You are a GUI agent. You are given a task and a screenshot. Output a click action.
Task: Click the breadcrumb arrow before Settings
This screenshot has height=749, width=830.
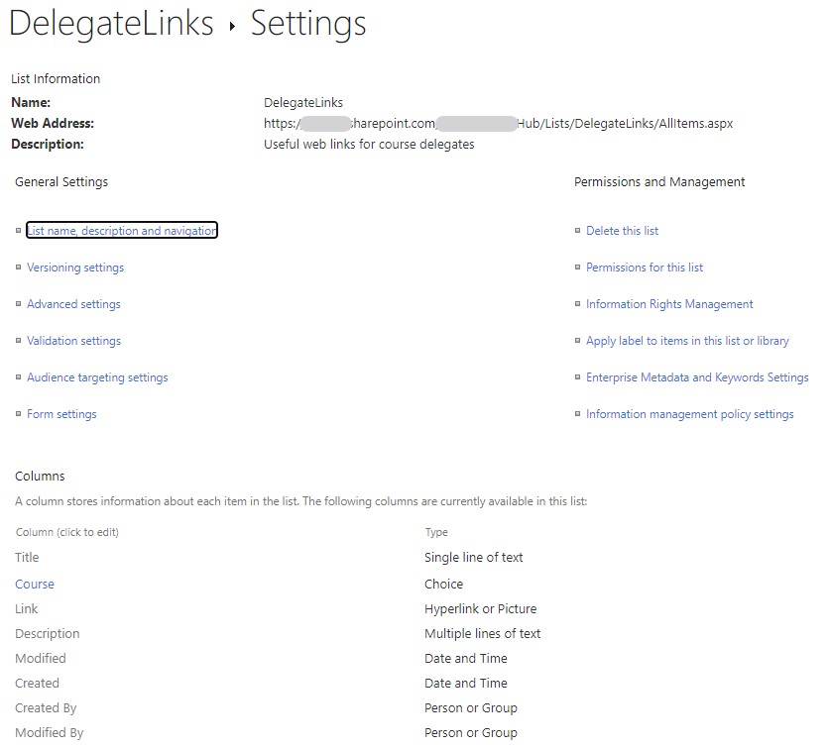232,27
